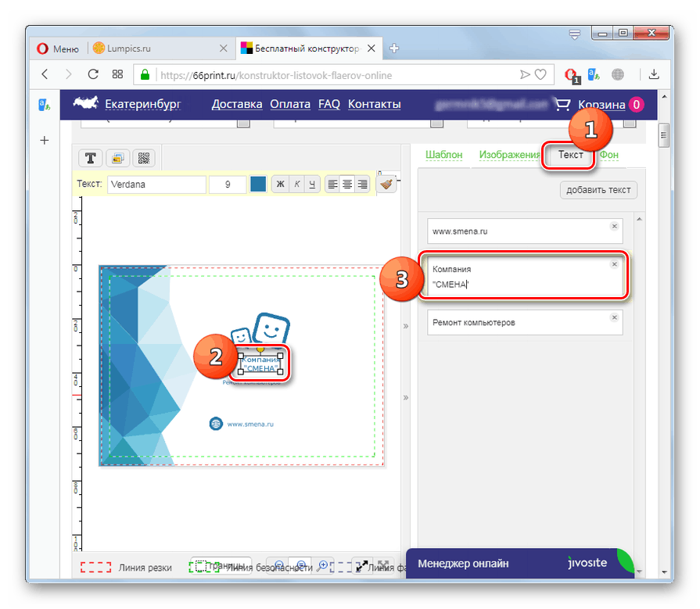This screenshot has height=609, width=700.
Task: Select Компания "СМЕНА" text on the canvas
Action: 260,364
